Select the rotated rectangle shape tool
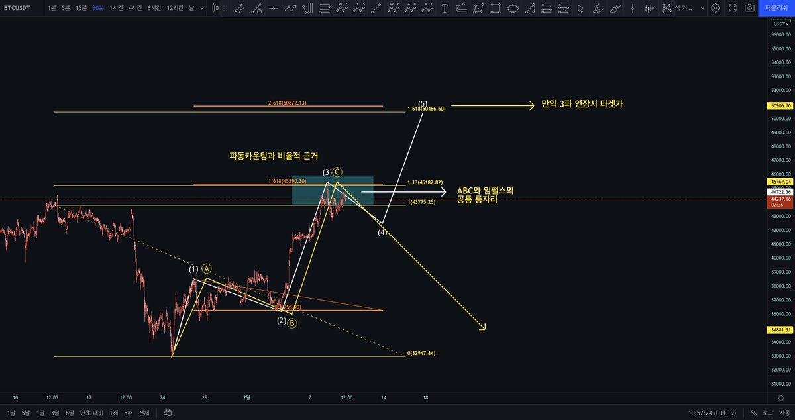 (x=478, y=9)
